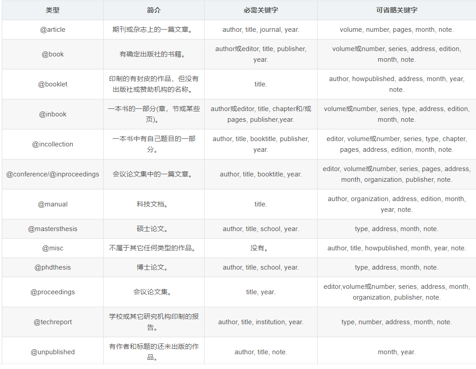
Task: Click optional keys in the @incollection row
Action: point(397,144)
